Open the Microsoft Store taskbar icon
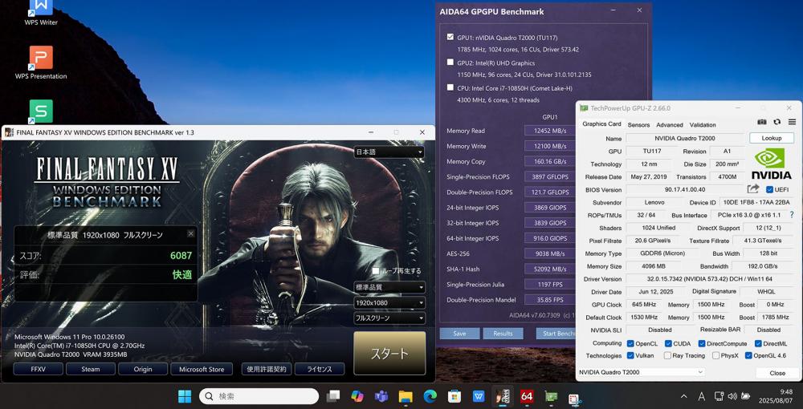 click(454, 396)
